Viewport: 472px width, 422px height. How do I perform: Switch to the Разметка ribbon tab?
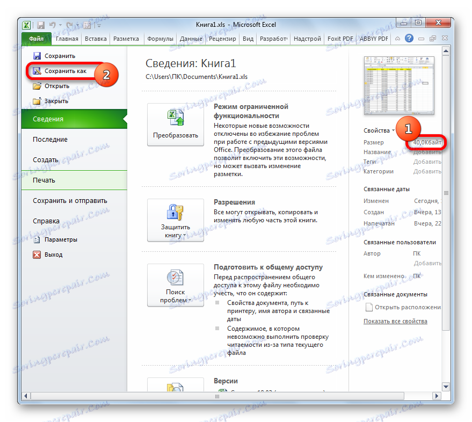(126, 39)
